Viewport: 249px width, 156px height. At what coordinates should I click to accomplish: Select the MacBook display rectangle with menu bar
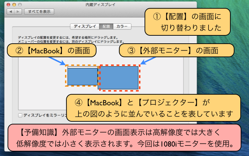82,76
